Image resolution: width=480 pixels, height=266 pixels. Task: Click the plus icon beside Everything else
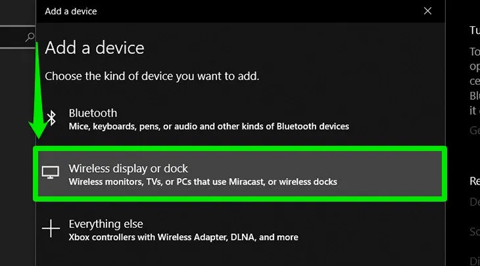pyautogui.click(x=51, y=229)
